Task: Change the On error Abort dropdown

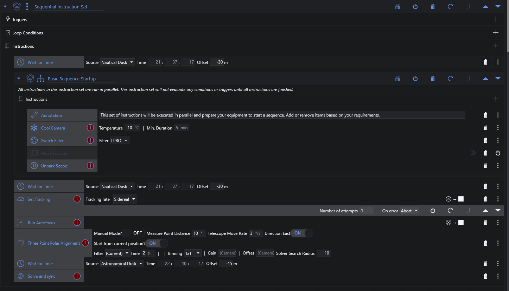Action: 410,211
